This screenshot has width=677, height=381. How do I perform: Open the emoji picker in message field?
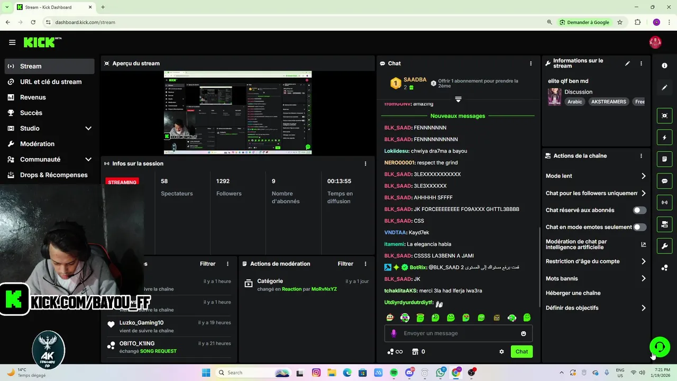click(x=524, y=333)
